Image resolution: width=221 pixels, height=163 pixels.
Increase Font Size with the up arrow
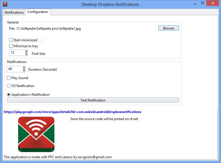26,51
